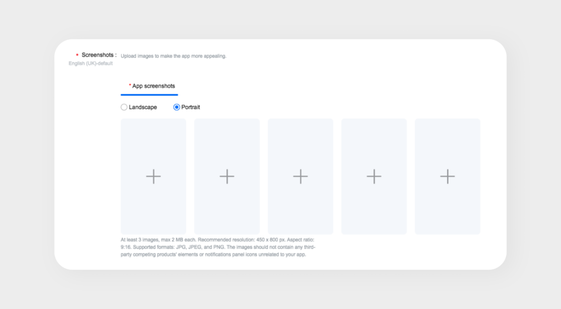
Task: Select the first empty screenshot placeholder box
Action: [x=154, y=176]
